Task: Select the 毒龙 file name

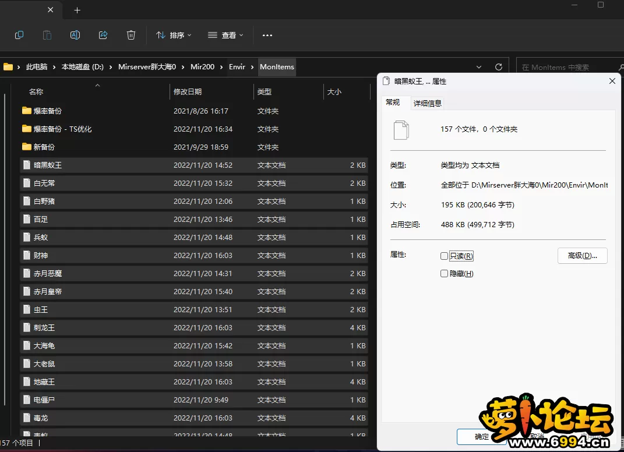Action: 41,418
